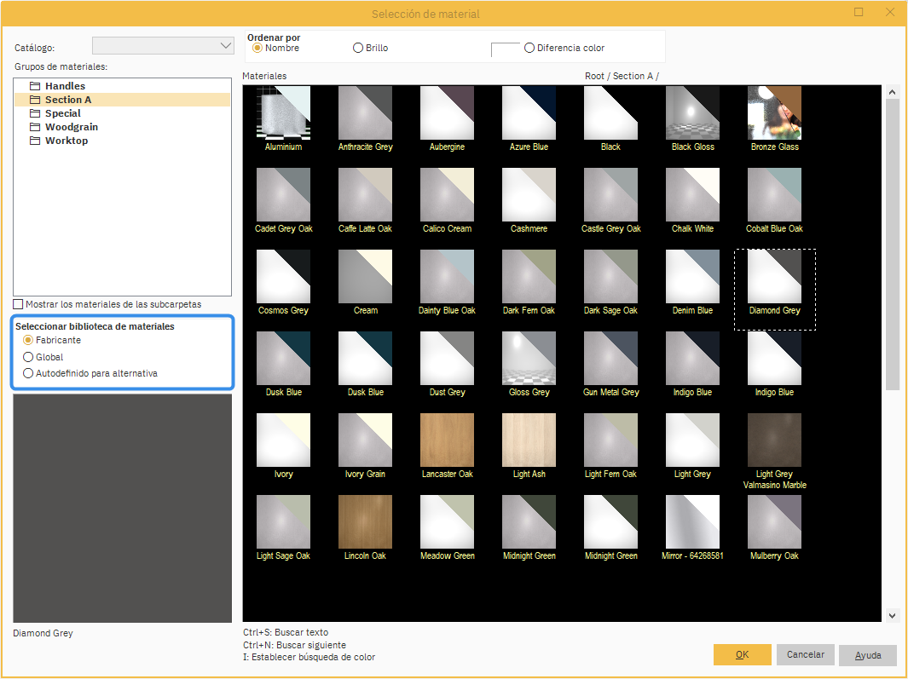Select the Global material library option
Viewport: 908px width, 679px height.
click(29, 357)
